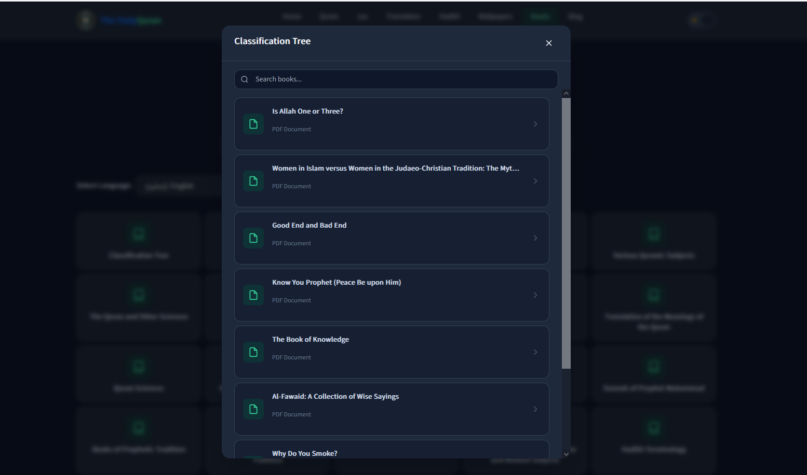
Task: Click the scroll up arrow in book list
Action: [x=566, y=93]
